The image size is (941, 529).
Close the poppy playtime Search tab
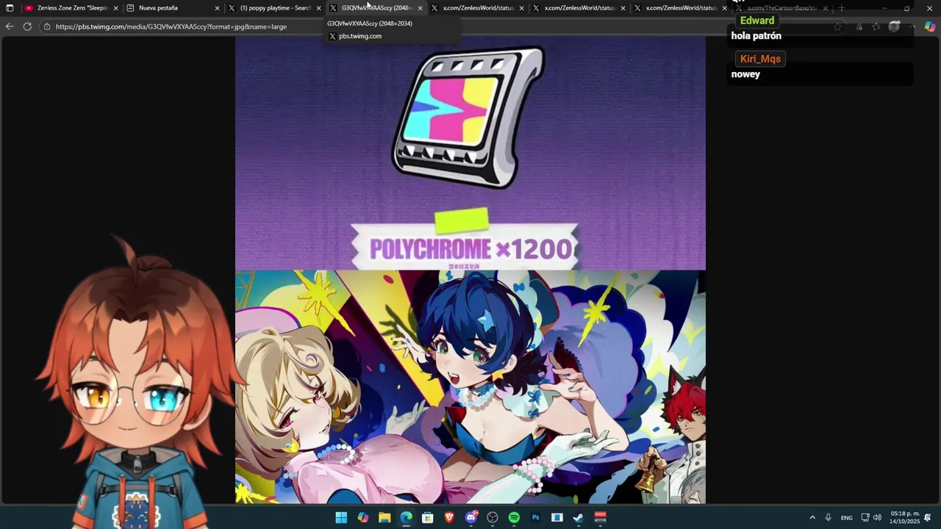click(x=318, y=8)
